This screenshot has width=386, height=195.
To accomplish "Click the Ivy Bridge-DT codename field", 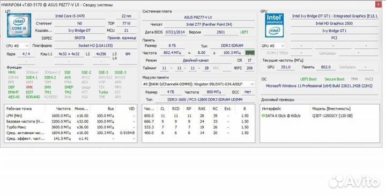I will click(79, 31).
